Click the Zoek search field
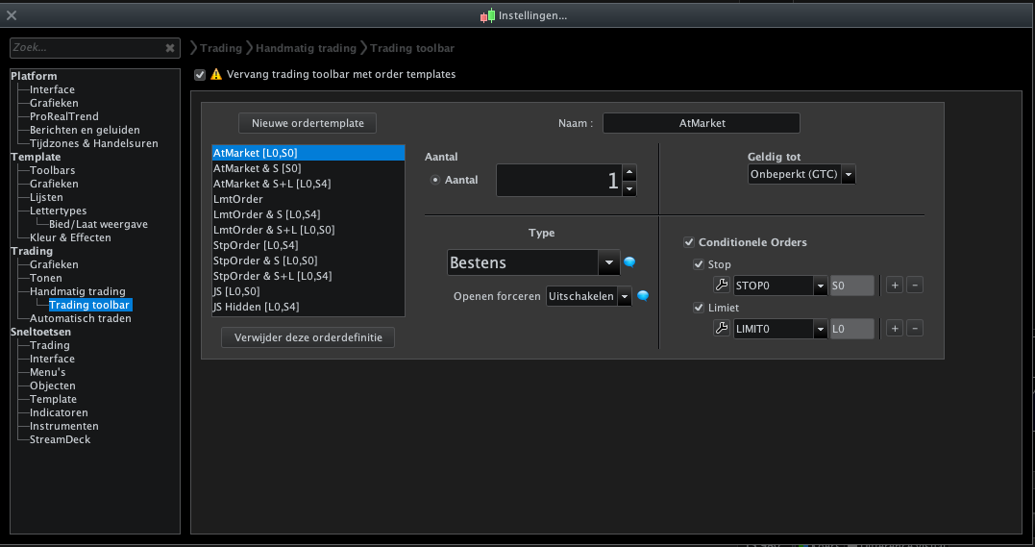 (x=87, y=47)
